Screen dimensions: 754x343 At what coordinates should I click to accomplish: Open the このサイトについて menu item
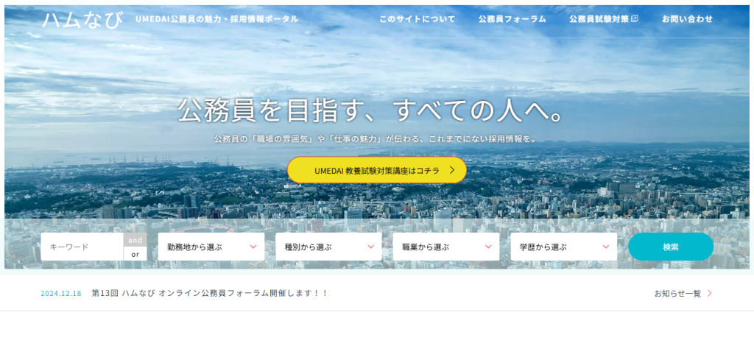click(417, 19)
